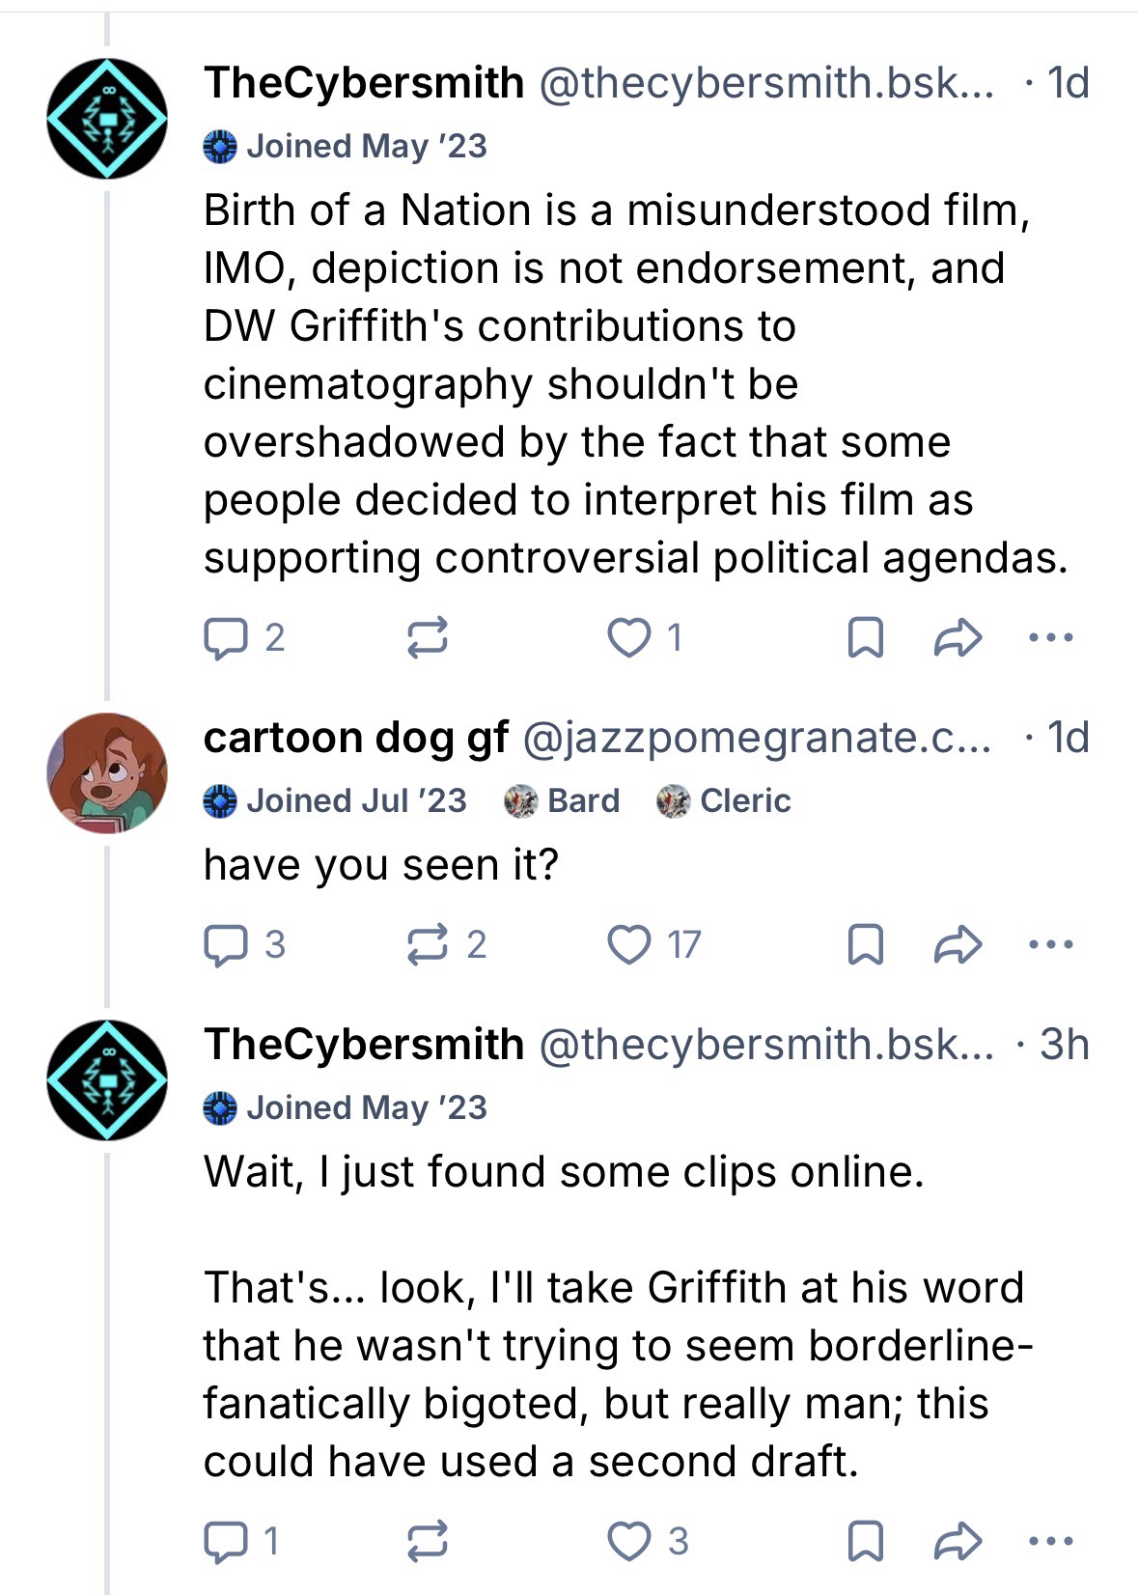
Task: Click the Cleric badge label
Action: click(744, 800)
